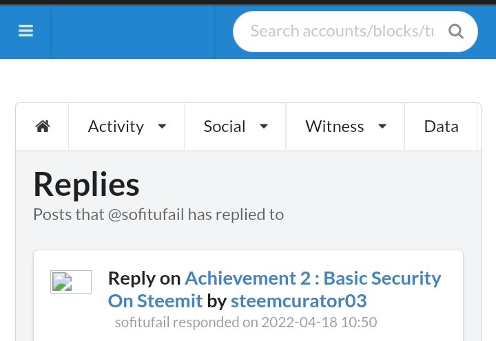Screen dimensions: 496x341
Task: Open the hamburger menu in the header
Action: point(25,31)
